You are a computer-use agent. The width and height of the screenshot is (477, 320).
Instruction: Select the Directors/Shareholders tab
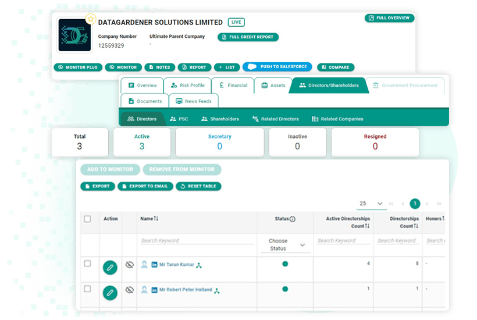coord(329,86)
